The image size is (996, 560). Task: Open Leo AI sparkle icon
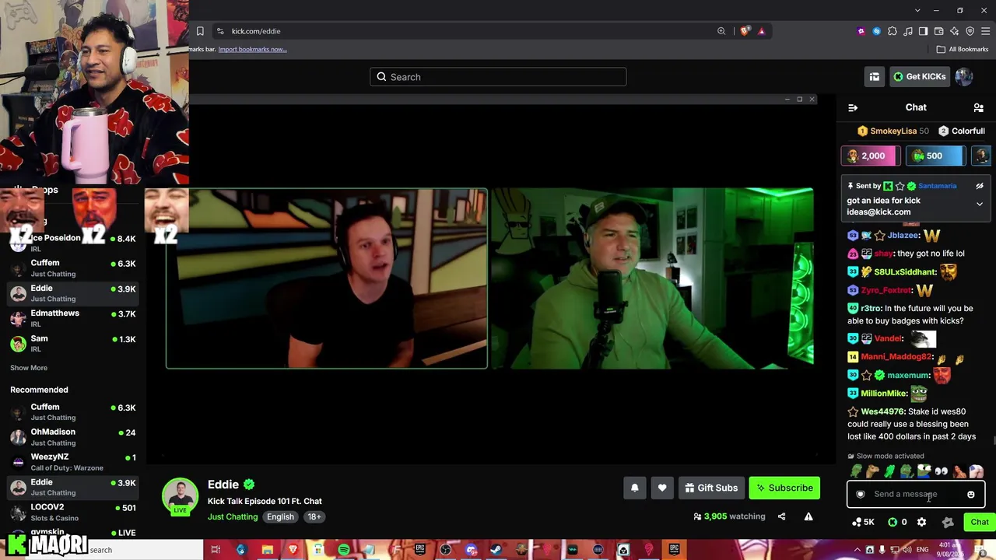[954, 31]
